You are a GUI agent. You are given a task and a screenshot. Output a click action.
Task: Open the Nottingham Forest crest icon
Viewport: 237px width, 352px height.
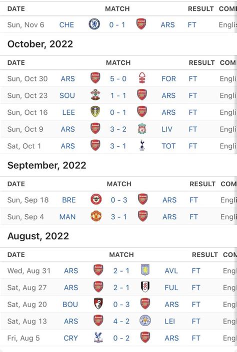[x=142, y=78]
